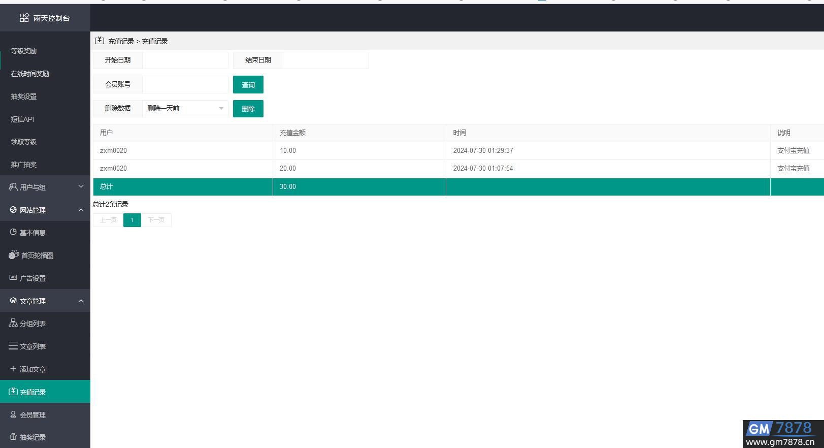The height and width of the screenshot is (448, 824).
Task: Click timestamp 2024-07-30 01:29:37
Action: click(x=483, y=151)
